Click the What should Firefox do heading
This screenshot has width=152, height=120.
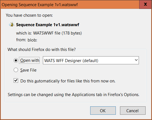[41, 50]
